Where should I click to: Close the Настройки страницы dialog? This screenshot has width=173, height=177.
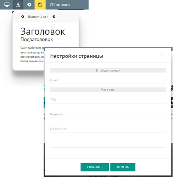[162, 55]
